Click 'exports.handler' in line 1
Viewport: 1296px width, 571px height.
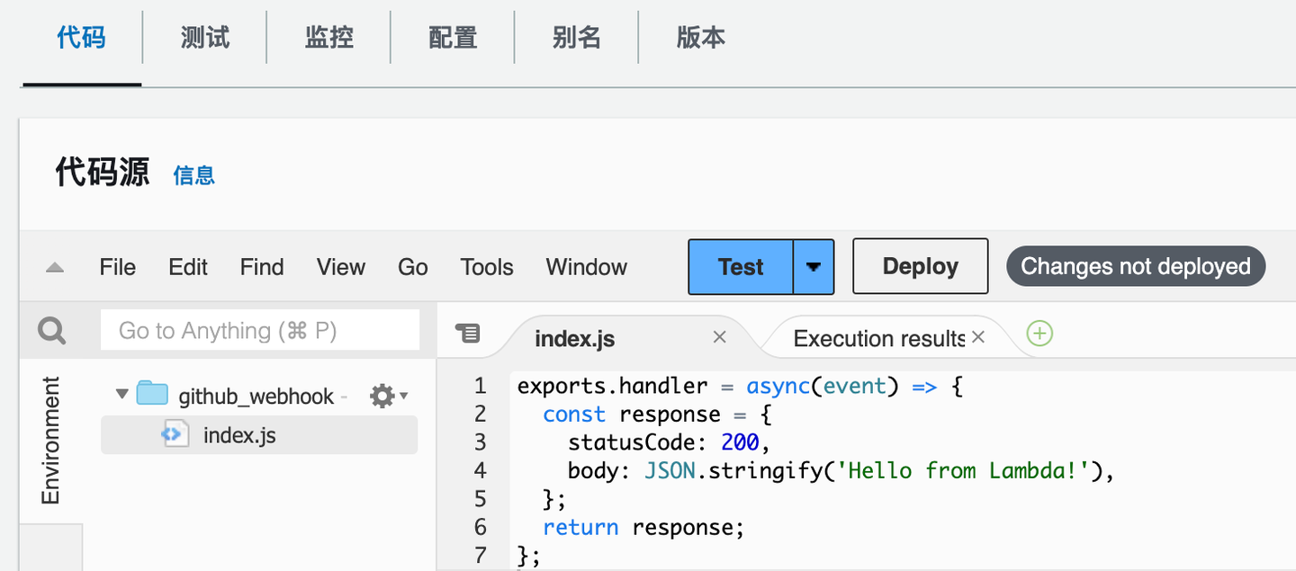pos(612,386)
